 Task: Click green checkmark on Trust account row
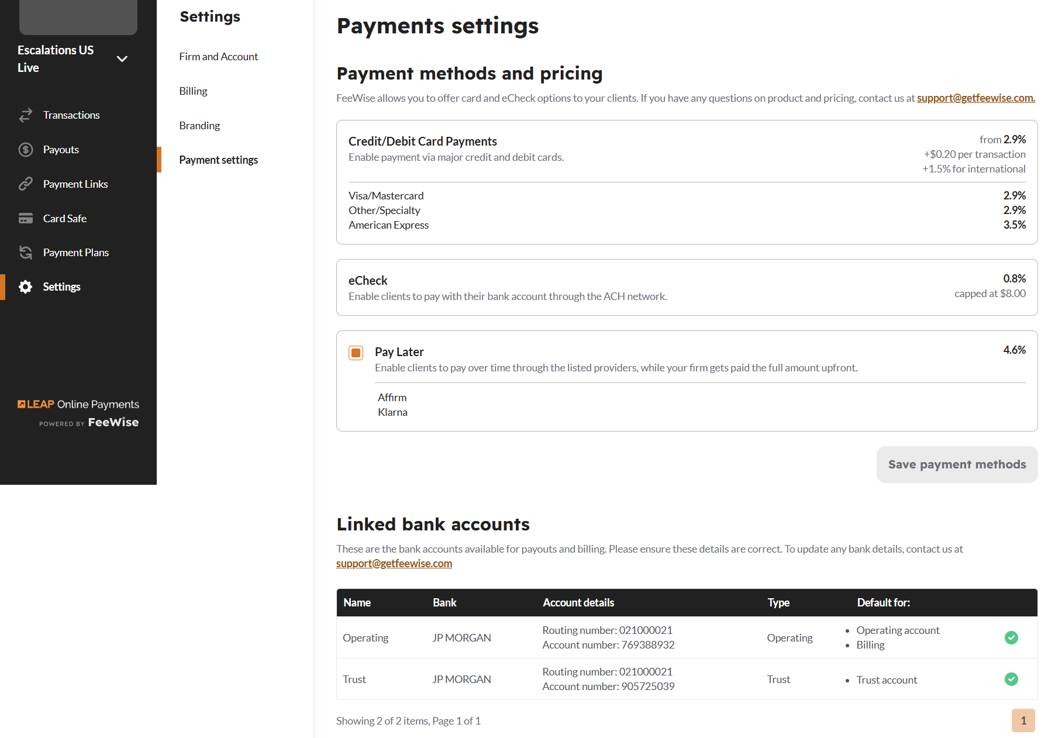(1011, 679)
